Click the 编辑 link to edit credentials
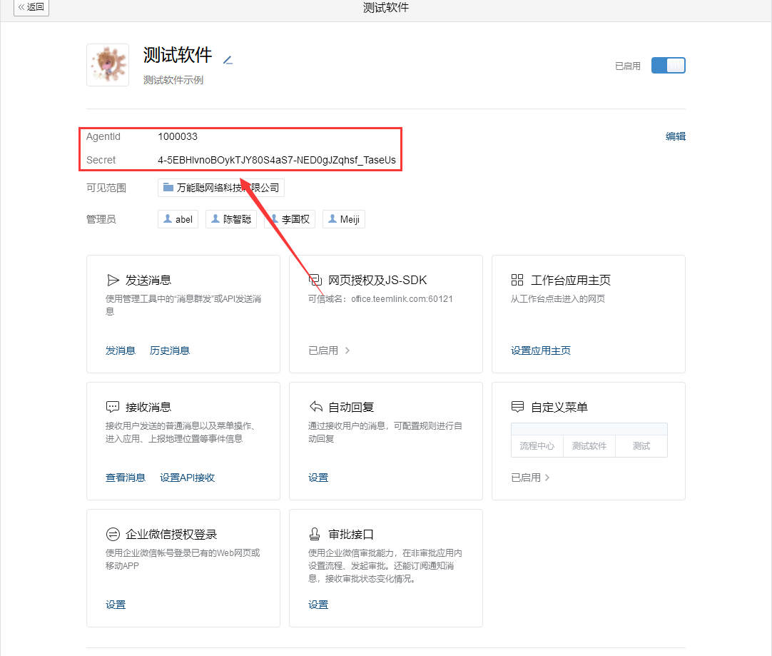Image resolution: width=772 pixels, height=656 pixels. [x=675, y=136]
